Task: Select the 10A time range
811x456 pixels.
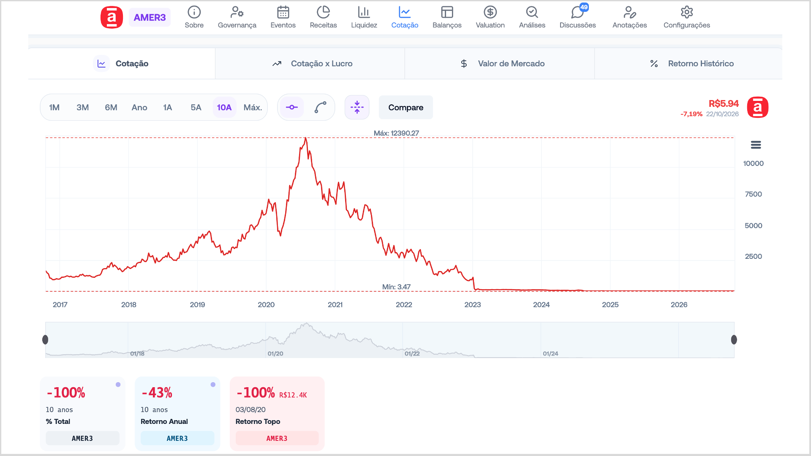Action: click(224, 107)
